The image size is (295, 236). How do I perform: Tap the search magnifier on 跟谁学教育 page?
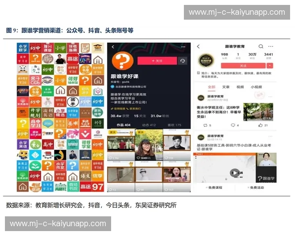point(261,46)
